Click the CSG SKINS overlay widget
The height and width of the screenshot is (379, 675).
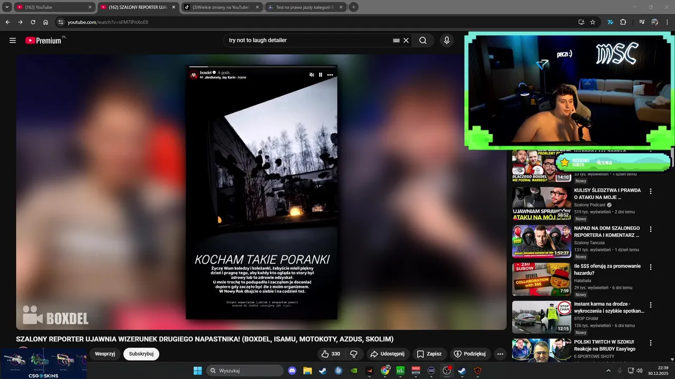point(43,363)
